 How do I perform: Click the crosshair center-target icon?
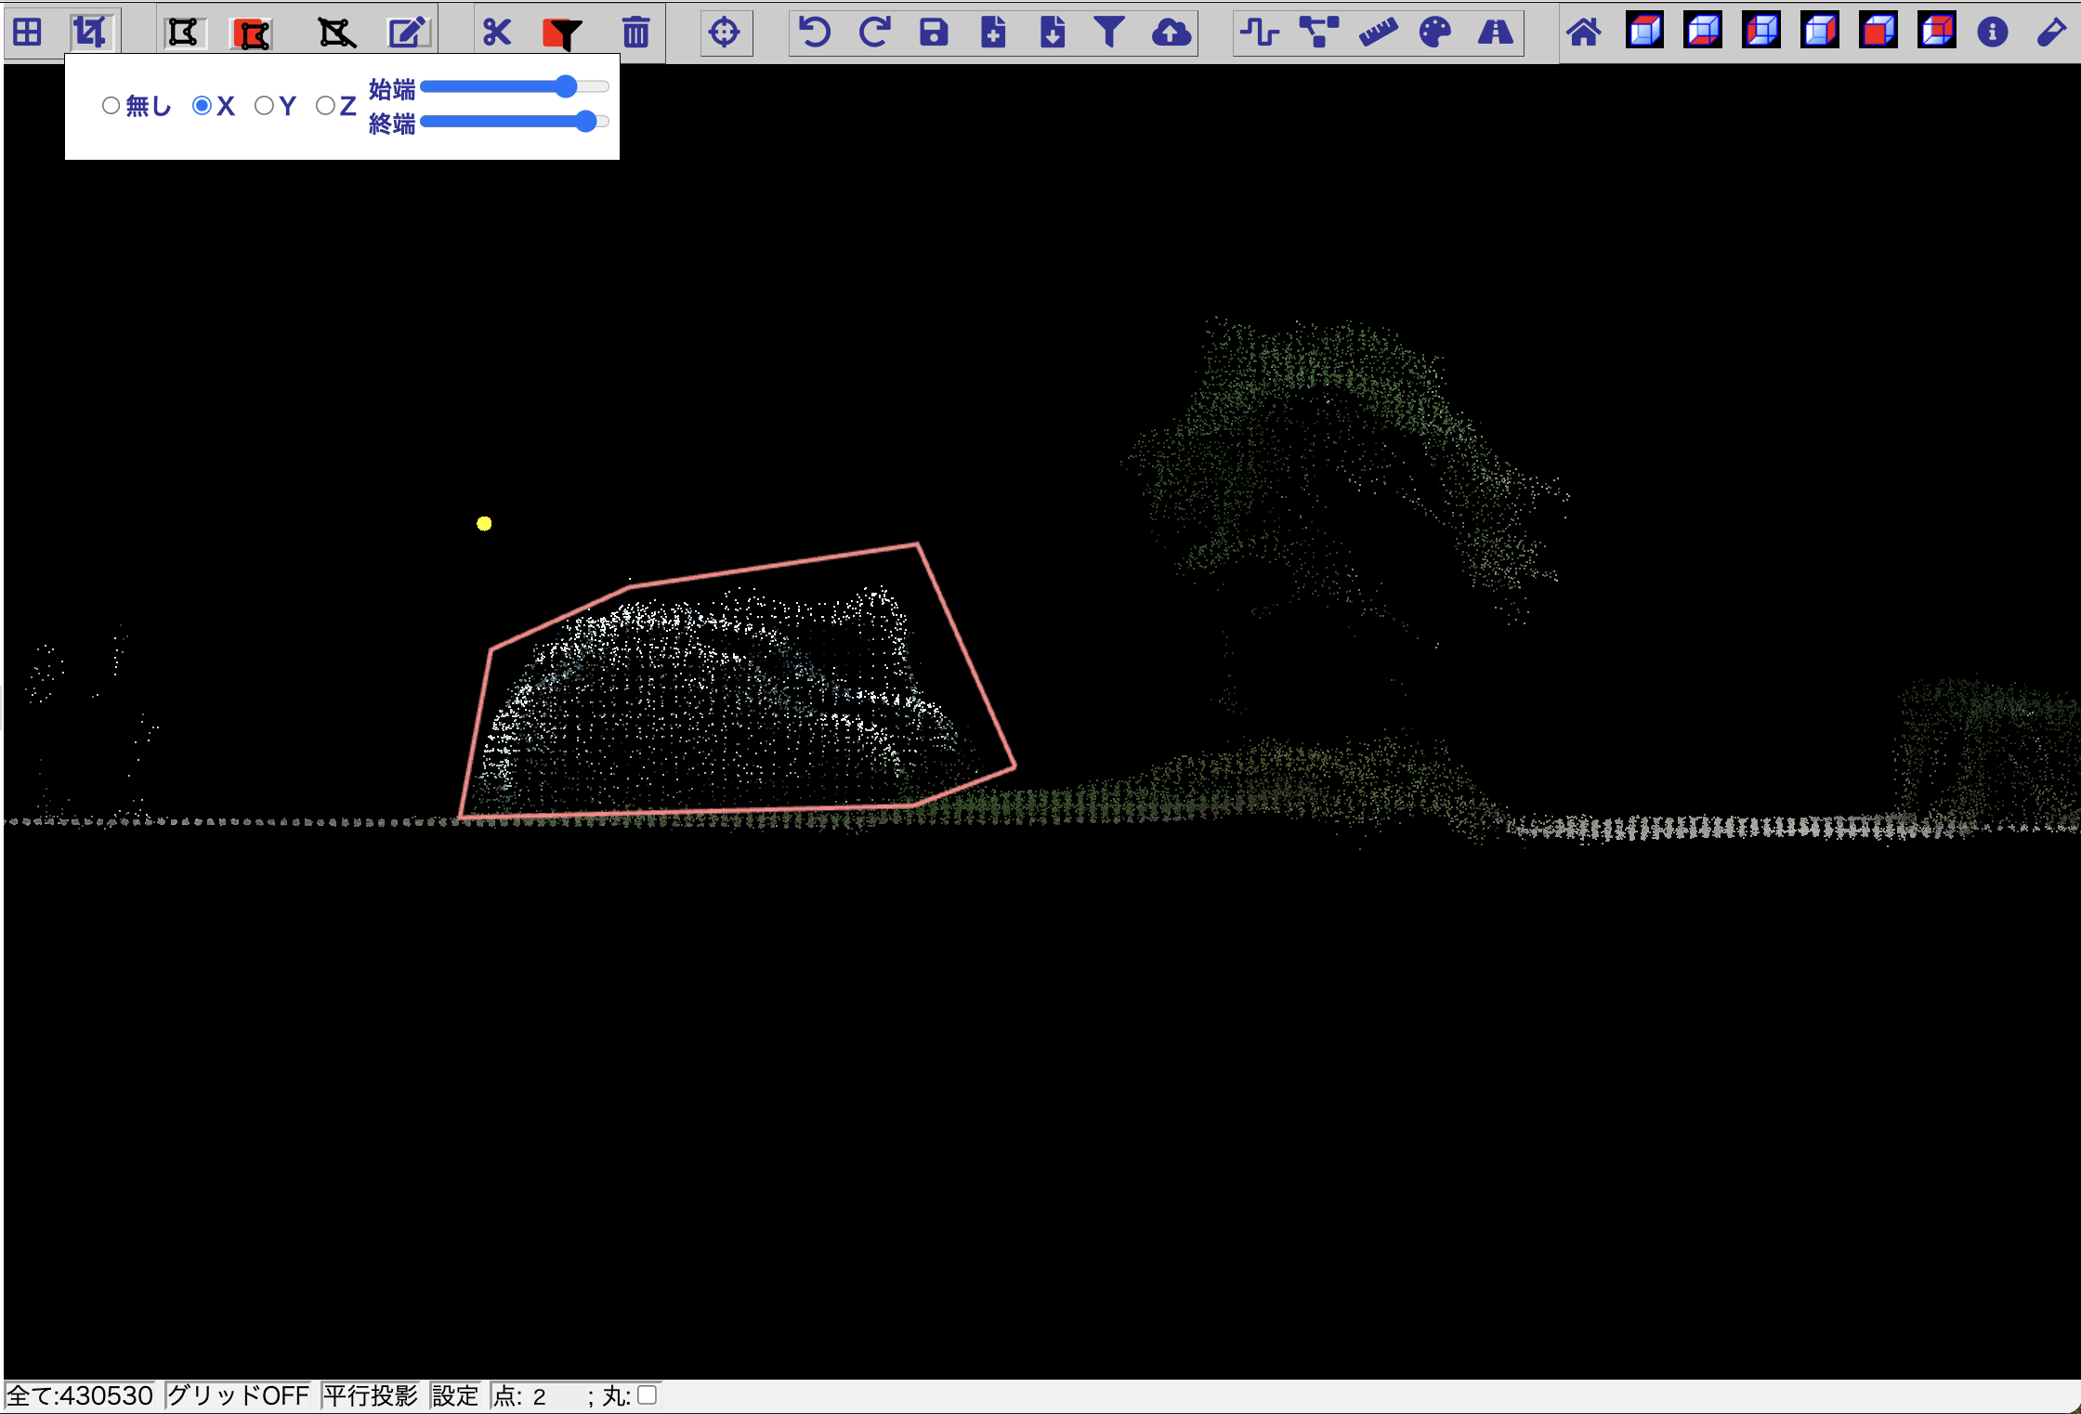click(725, 33)
